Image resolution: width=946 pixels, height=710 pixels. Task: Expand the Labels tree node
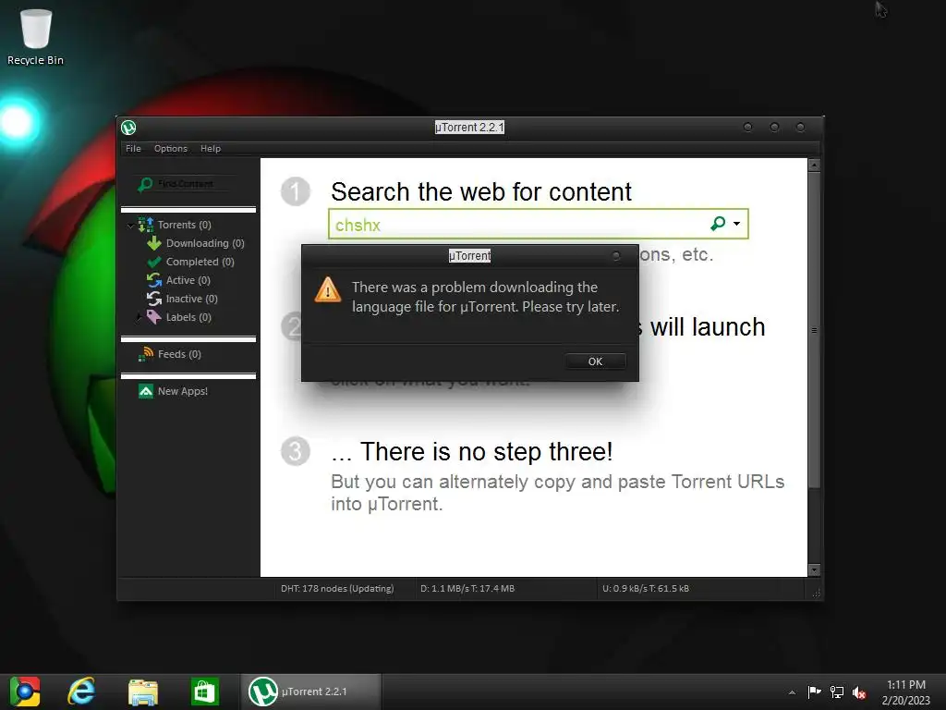[139, 317]
